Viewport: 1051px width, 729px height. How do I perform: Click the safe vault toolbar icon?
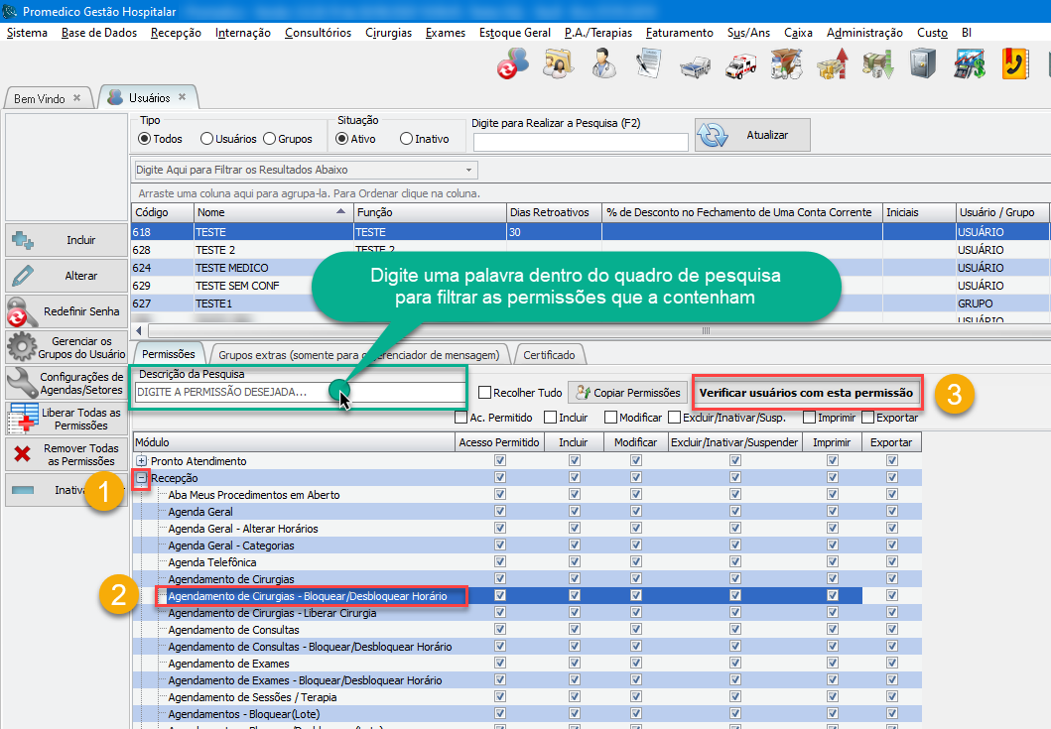pos(922,64)
